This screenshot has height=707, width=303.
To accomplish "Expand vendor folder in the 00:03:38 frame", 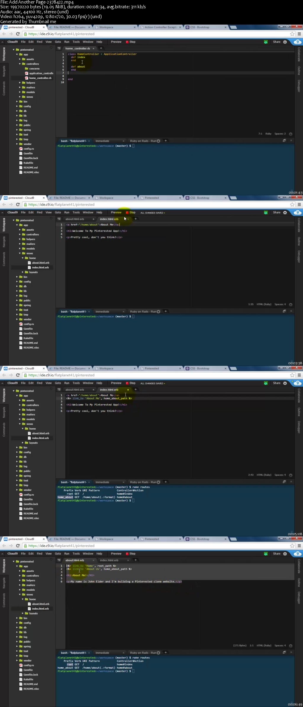I will (x=17, y=319).
